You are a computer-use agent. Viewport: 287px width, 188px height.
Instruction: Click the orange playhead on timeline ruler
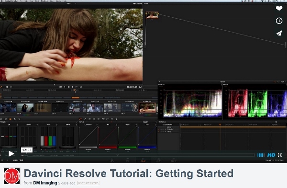75,90
